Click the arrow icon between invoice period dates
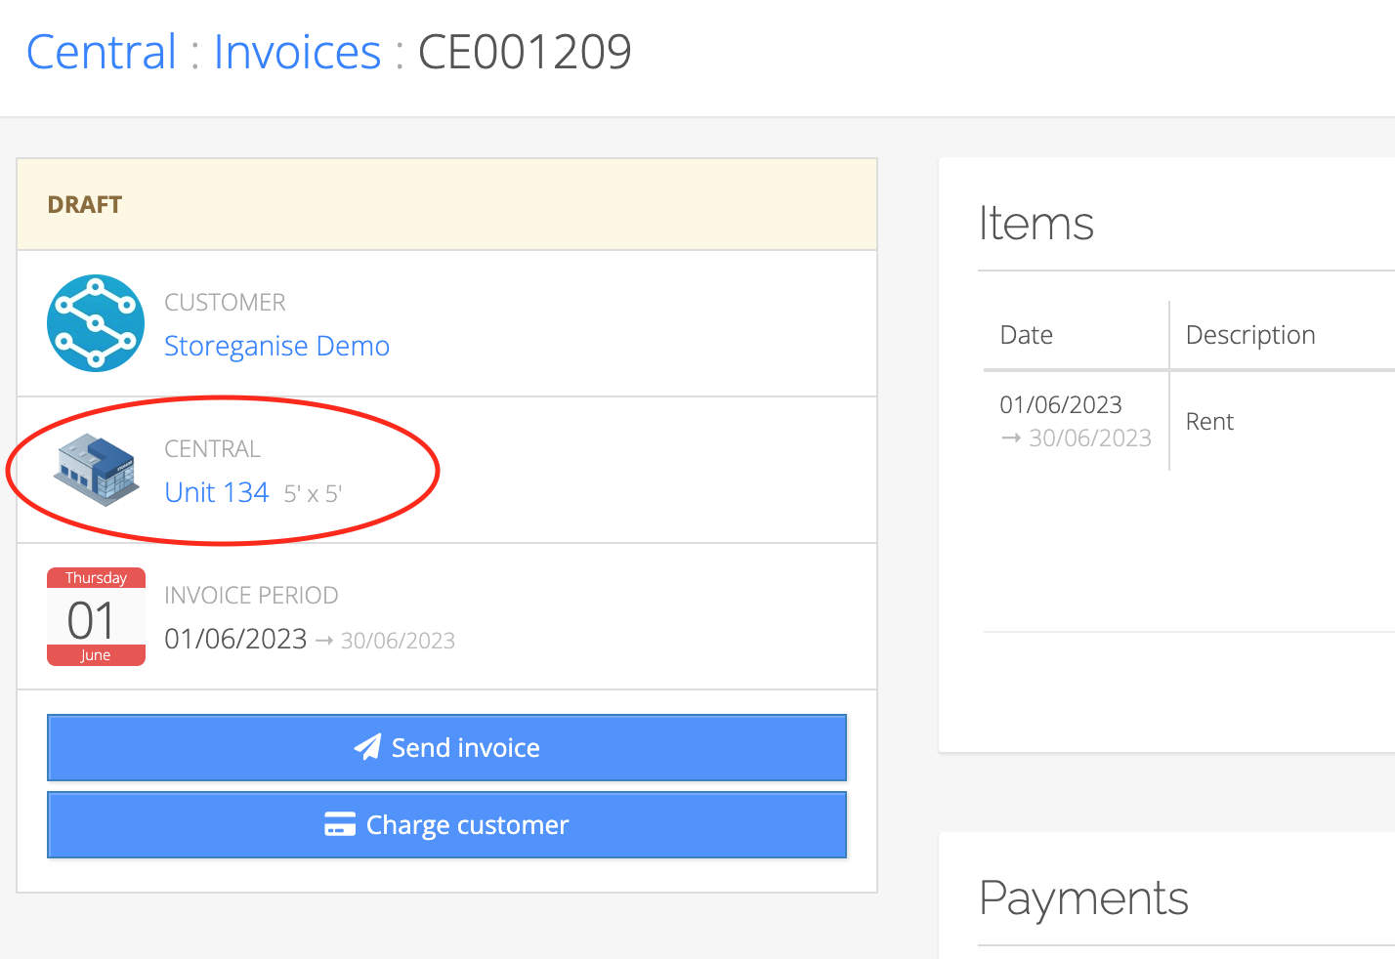The height and width of the screenshot is (959, 1395). pos(327,641)
